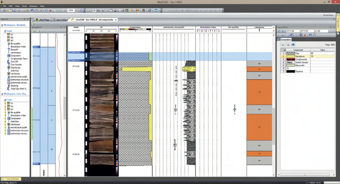Click the undo icon in Log Edition toolbar
The width and height of the screenshot is (340, 184).
310,35
